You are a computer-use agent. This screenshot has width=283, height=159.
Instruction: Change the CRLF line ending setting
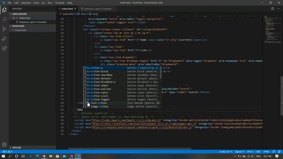pos(258,151)
